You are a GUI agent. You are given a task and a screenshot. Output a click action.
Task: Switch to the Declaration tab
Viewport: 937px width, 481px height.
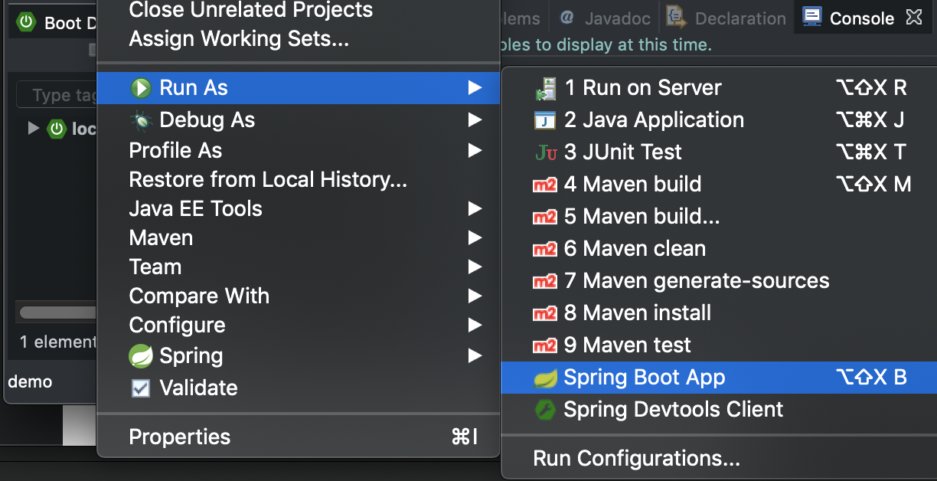point(726,18)
